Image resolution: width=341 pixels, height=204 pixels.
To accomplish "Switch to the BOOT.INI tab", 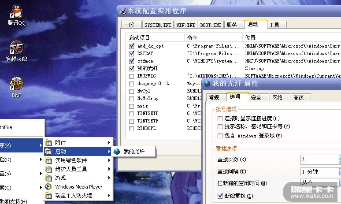I will [x=211, y=25].
